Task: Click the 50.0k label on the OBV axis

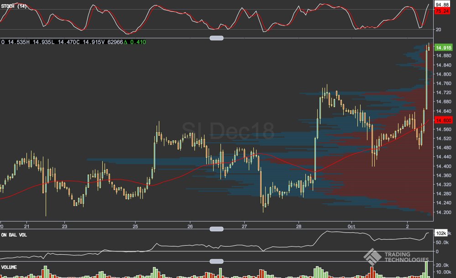Action: tap(442, 242)
